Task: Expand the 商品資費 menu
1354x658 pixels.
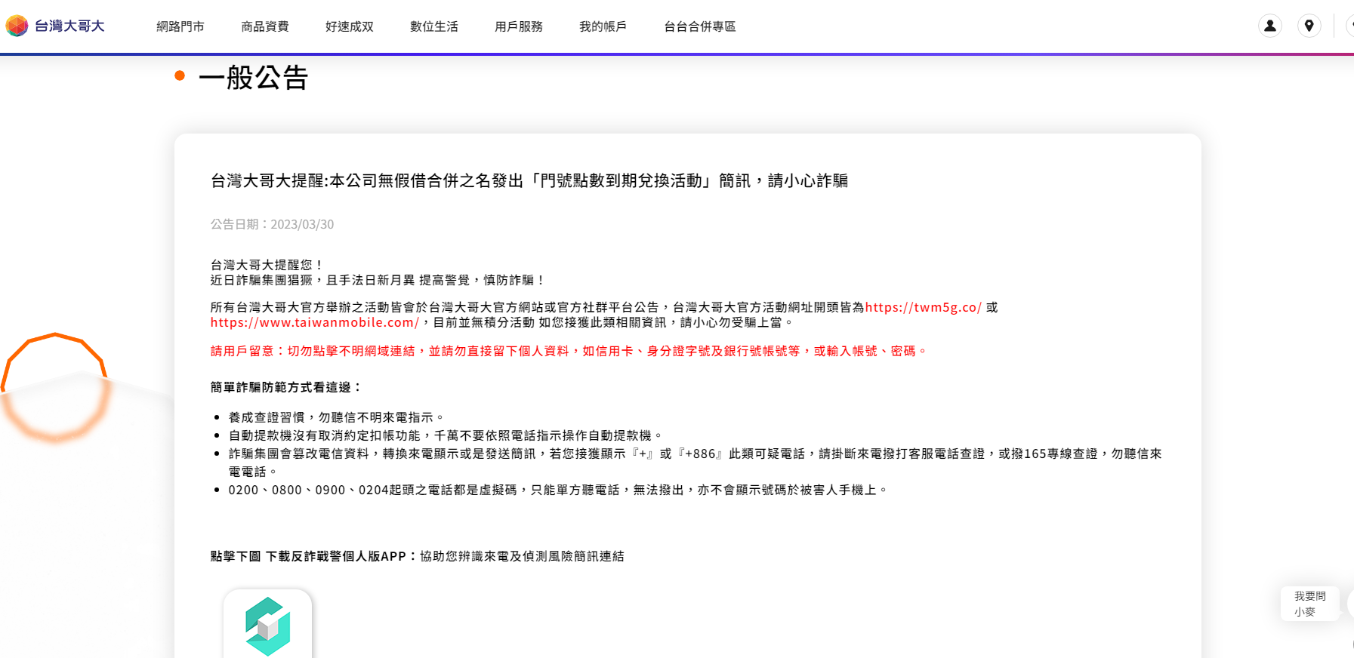Action: 264,26
